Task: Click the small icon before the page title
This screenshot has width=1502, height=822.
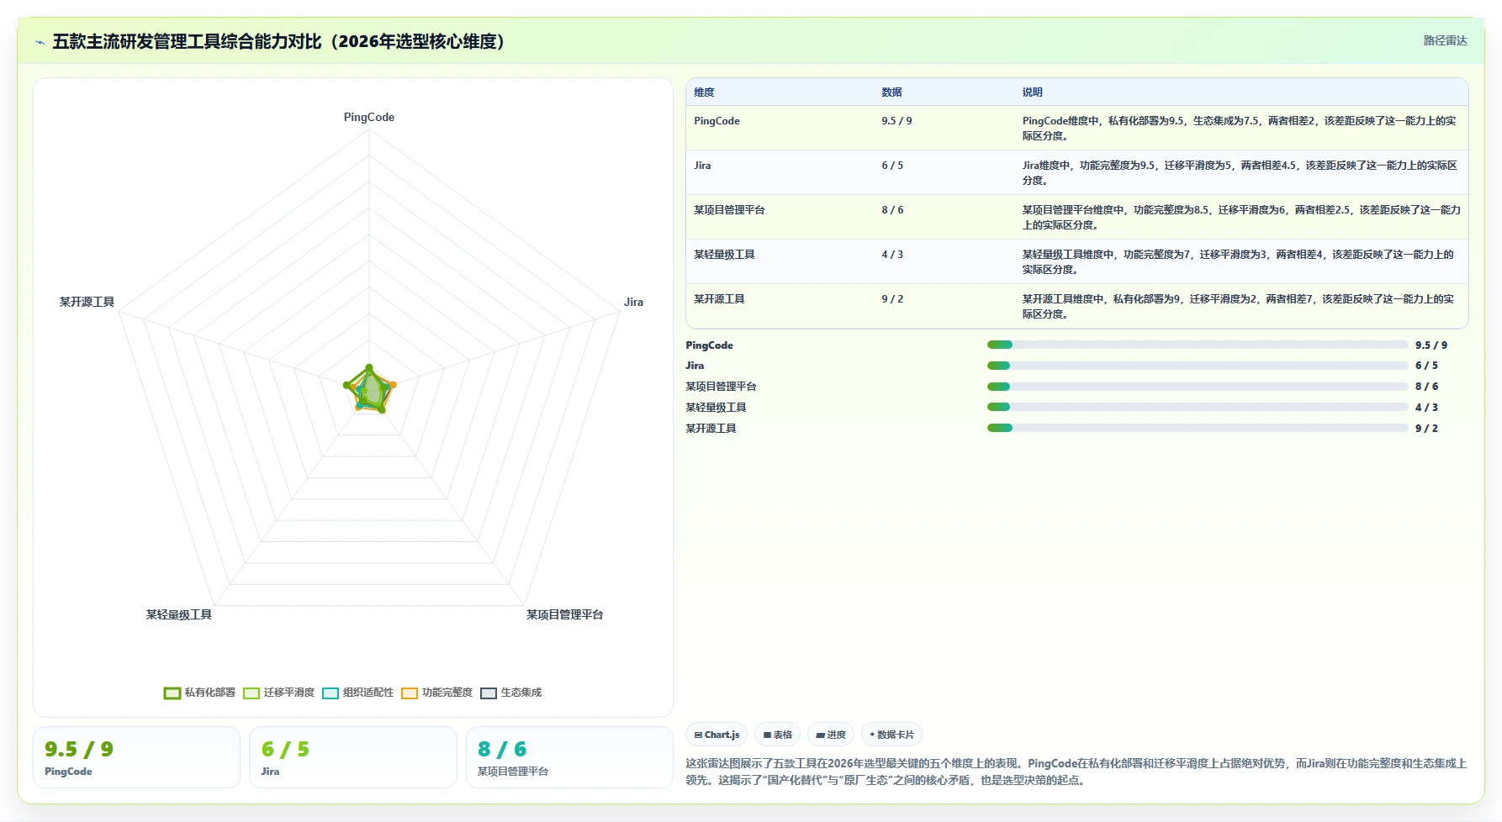Action: (x=40, y=42)
